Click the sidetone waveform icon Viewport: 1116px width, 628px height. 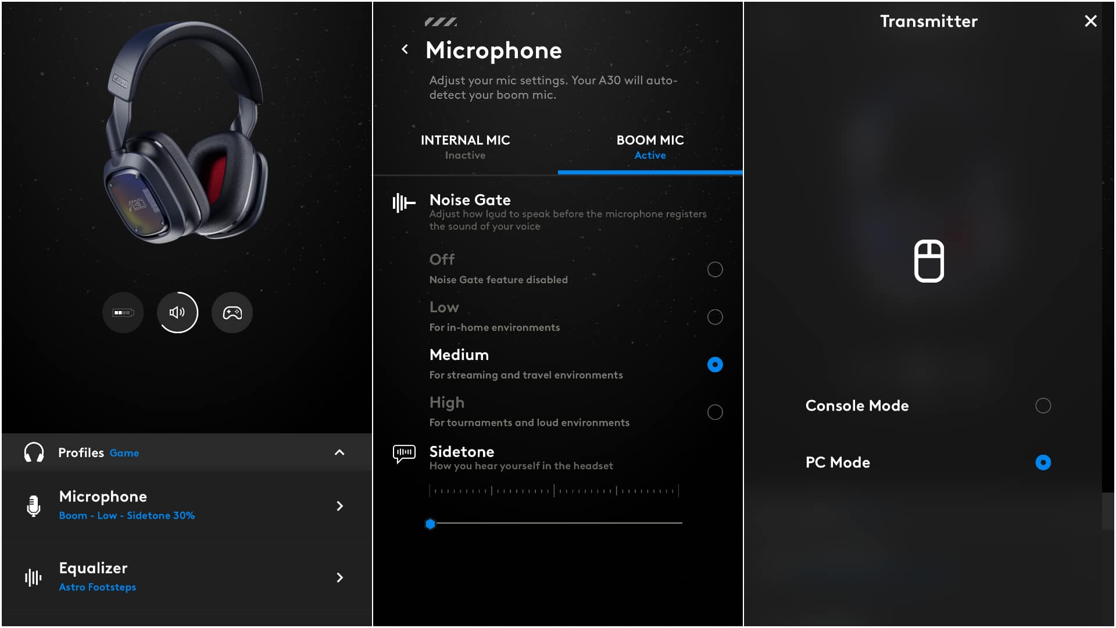click(x=403, y=454)
